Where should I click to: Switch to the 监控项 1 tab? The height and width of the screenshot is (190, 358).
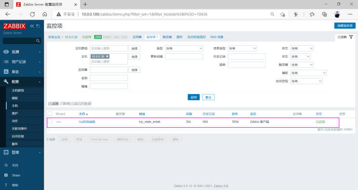[x=152, y=37]
